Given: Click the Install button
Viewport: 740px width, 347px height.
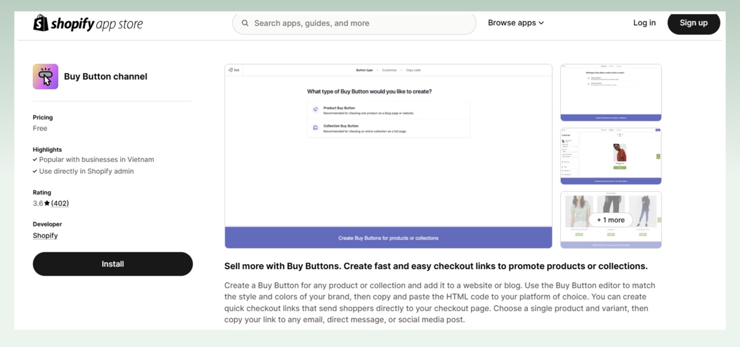Looking at the screenshot, I should (113, 264).
